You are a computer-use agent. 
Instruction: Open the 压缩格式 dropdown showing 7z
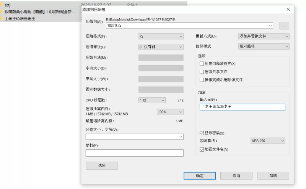point(161,36)
